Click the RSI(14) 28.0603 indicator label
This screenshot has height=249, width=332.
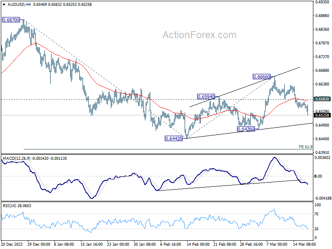[17, 206]
